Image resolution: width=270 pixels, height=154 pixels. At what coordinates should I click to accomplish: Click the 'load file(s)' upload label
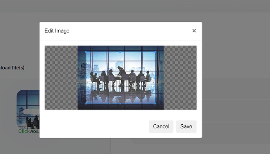(12, 68)
